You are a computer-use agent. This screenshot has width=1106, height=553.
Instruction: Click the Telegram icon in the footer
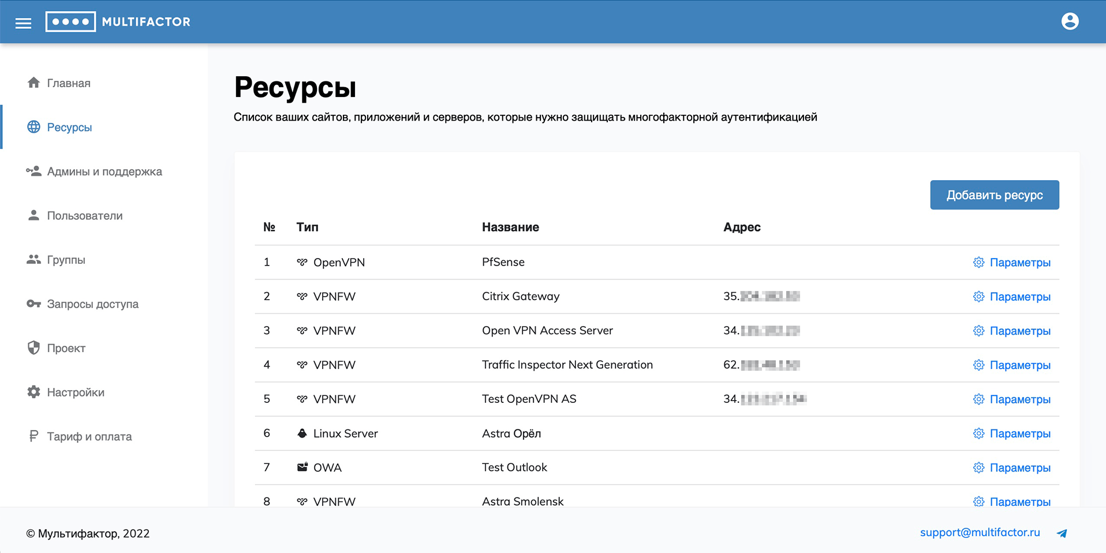1062,533
